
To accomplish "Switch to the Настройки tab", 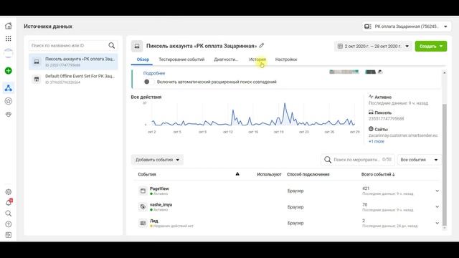I will pos(286,59).
